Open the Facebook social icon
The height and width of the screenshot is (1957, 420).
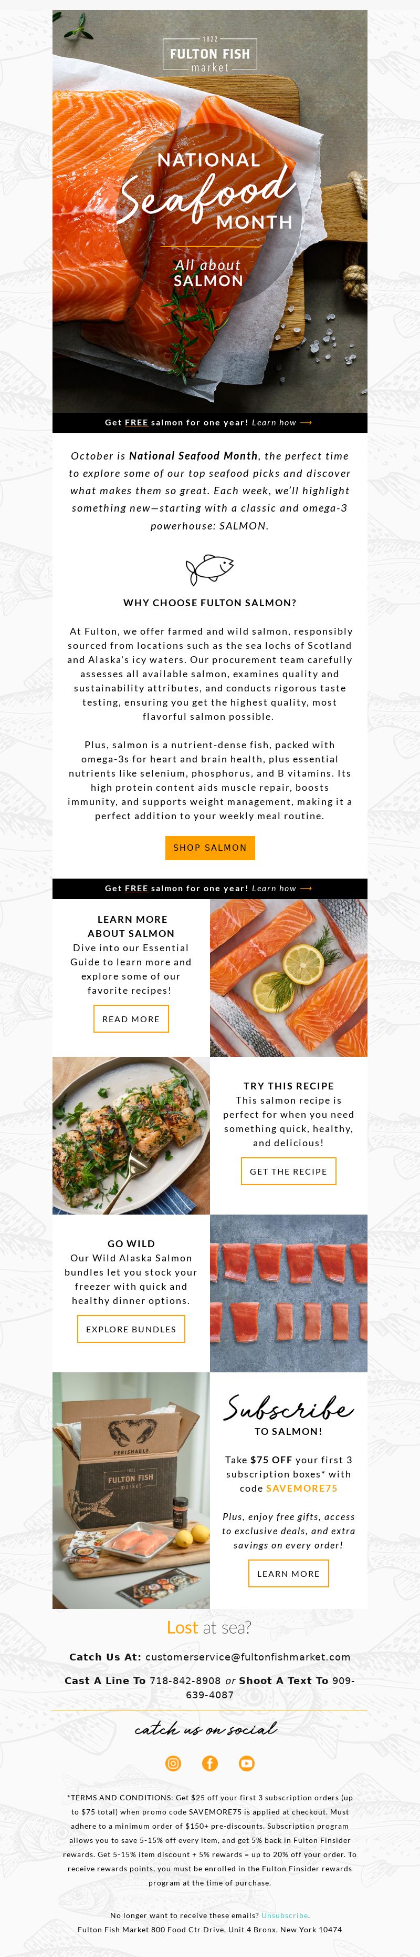click(210, 1764)
